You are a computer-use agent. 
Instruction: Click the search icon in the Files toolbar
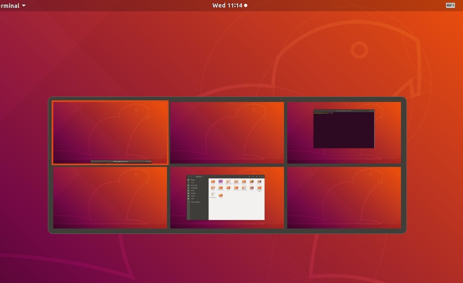(249, 176)
